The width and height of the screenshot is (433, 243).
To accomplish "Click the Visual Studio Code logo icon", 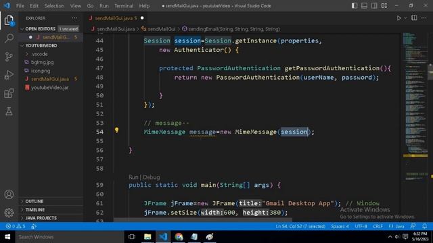I will point(7,5).
